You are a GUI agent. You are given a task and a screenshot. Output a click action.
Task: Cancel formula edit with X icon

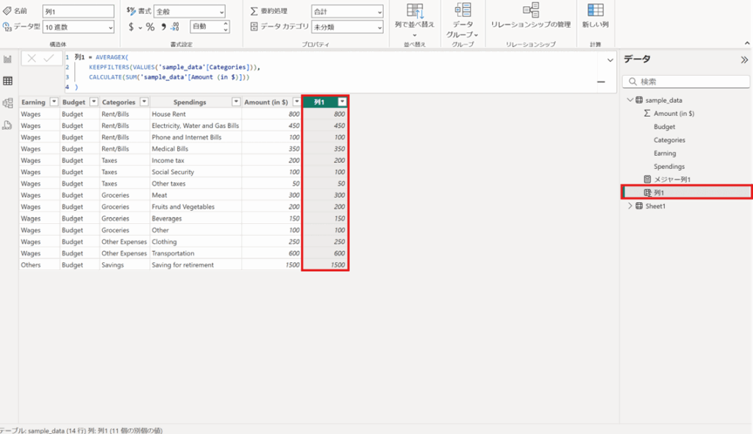(x=32, y=59)
